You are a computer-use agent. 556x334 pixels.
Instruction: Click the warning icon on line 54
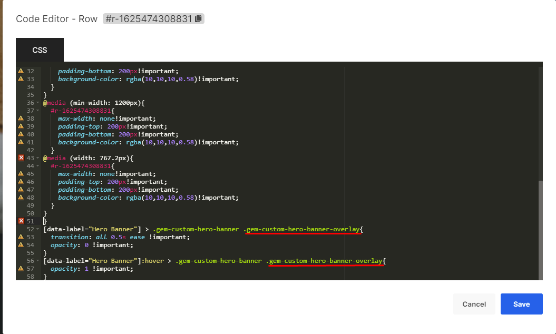pos(21,244)
